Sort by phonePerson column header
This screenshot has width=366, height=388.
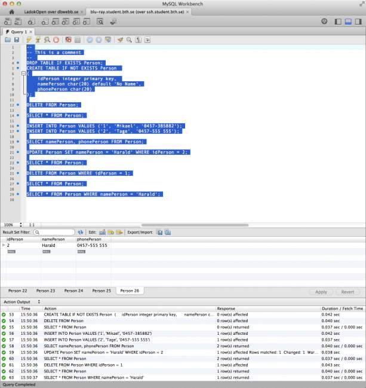click(93, 239)
